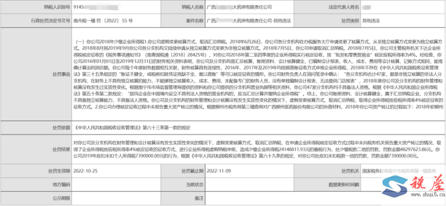The height and width of the screenshot is (206, 446).
Task: Click the 处罚事由 label cell
Action: tap(35, 74)
